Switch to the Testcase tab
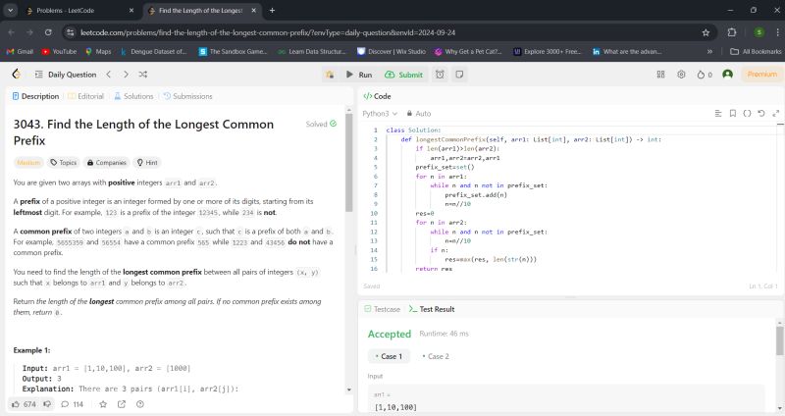The height and width of the screenshot is (416, 785). pyautogui.click(x=382, y=309)
